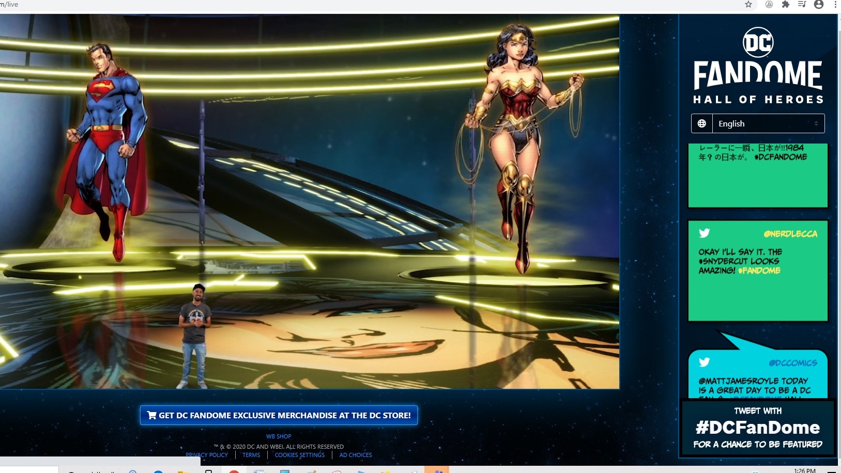Open the @NERDLECCA handle link

(790, 234)
